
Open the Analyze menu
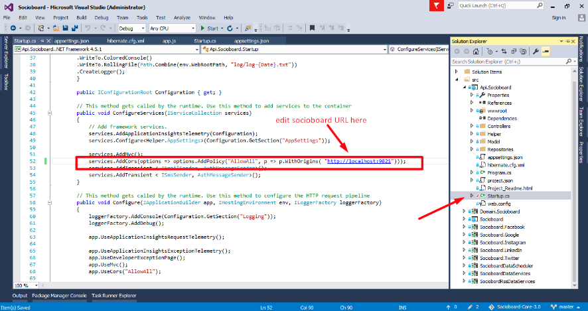(183, 18)
